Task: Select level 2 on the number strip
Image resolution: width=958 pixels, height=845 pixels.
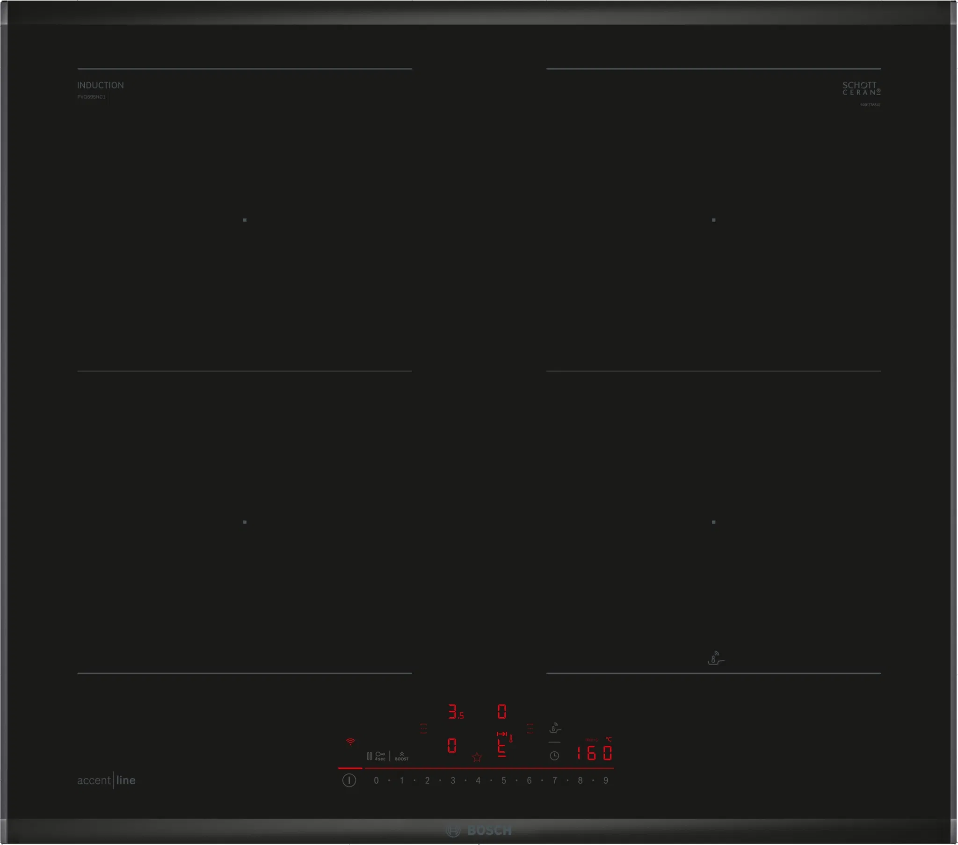Action: (x=427, y=781)
